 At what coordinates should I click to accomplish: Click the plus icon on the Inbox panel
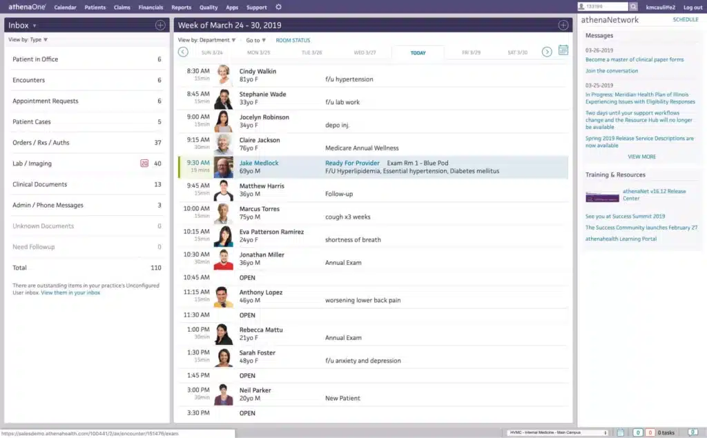coord(159,25)
